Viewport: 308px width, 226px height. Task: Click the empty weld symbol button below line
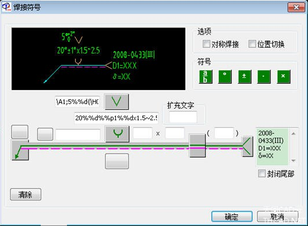[117, 161]
